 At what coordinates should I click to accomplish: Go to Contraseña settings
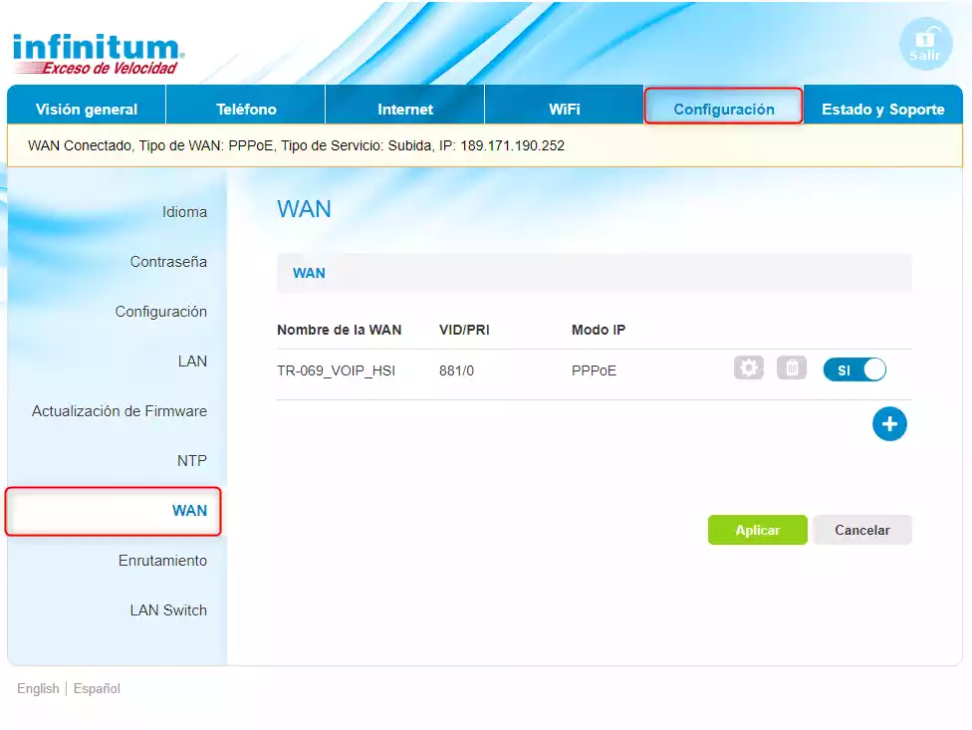click(x=168, y=262)
